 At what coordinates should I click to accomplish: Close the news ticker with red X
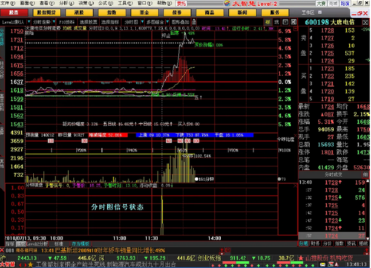tap(2, 250)
